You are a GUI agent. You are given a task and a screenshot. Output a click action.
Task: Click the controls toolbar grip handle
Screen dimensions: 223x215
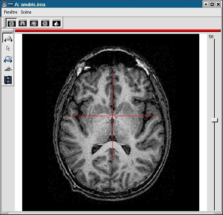point(8,31)
